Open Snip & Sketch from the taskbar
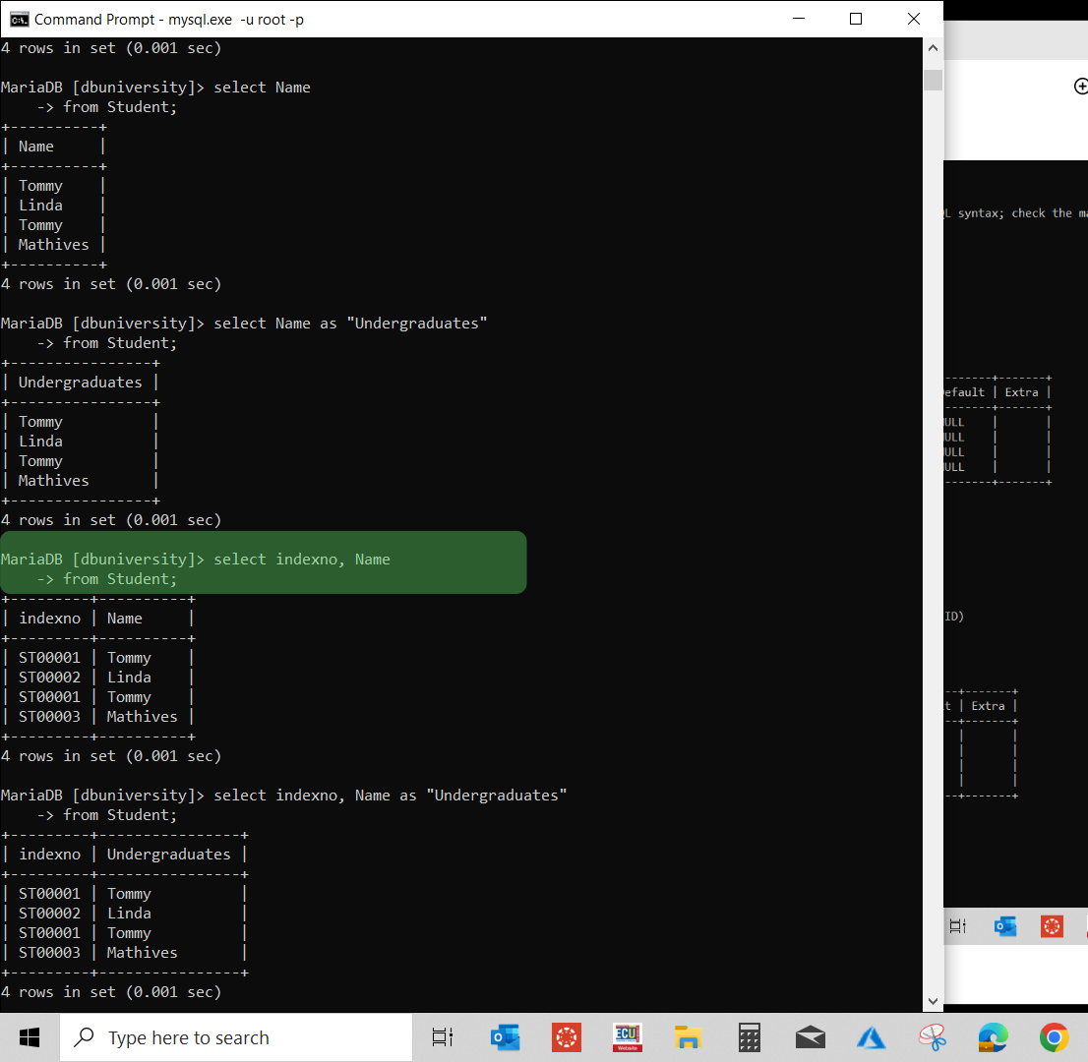 (932, 1036)
